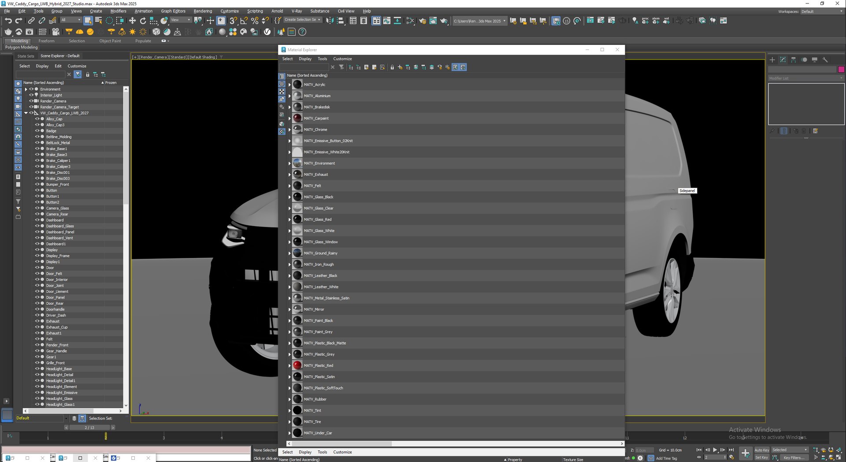The image size is (846, 462).
Task: Undo the last action in main toolbar
Action: [8, 21]
